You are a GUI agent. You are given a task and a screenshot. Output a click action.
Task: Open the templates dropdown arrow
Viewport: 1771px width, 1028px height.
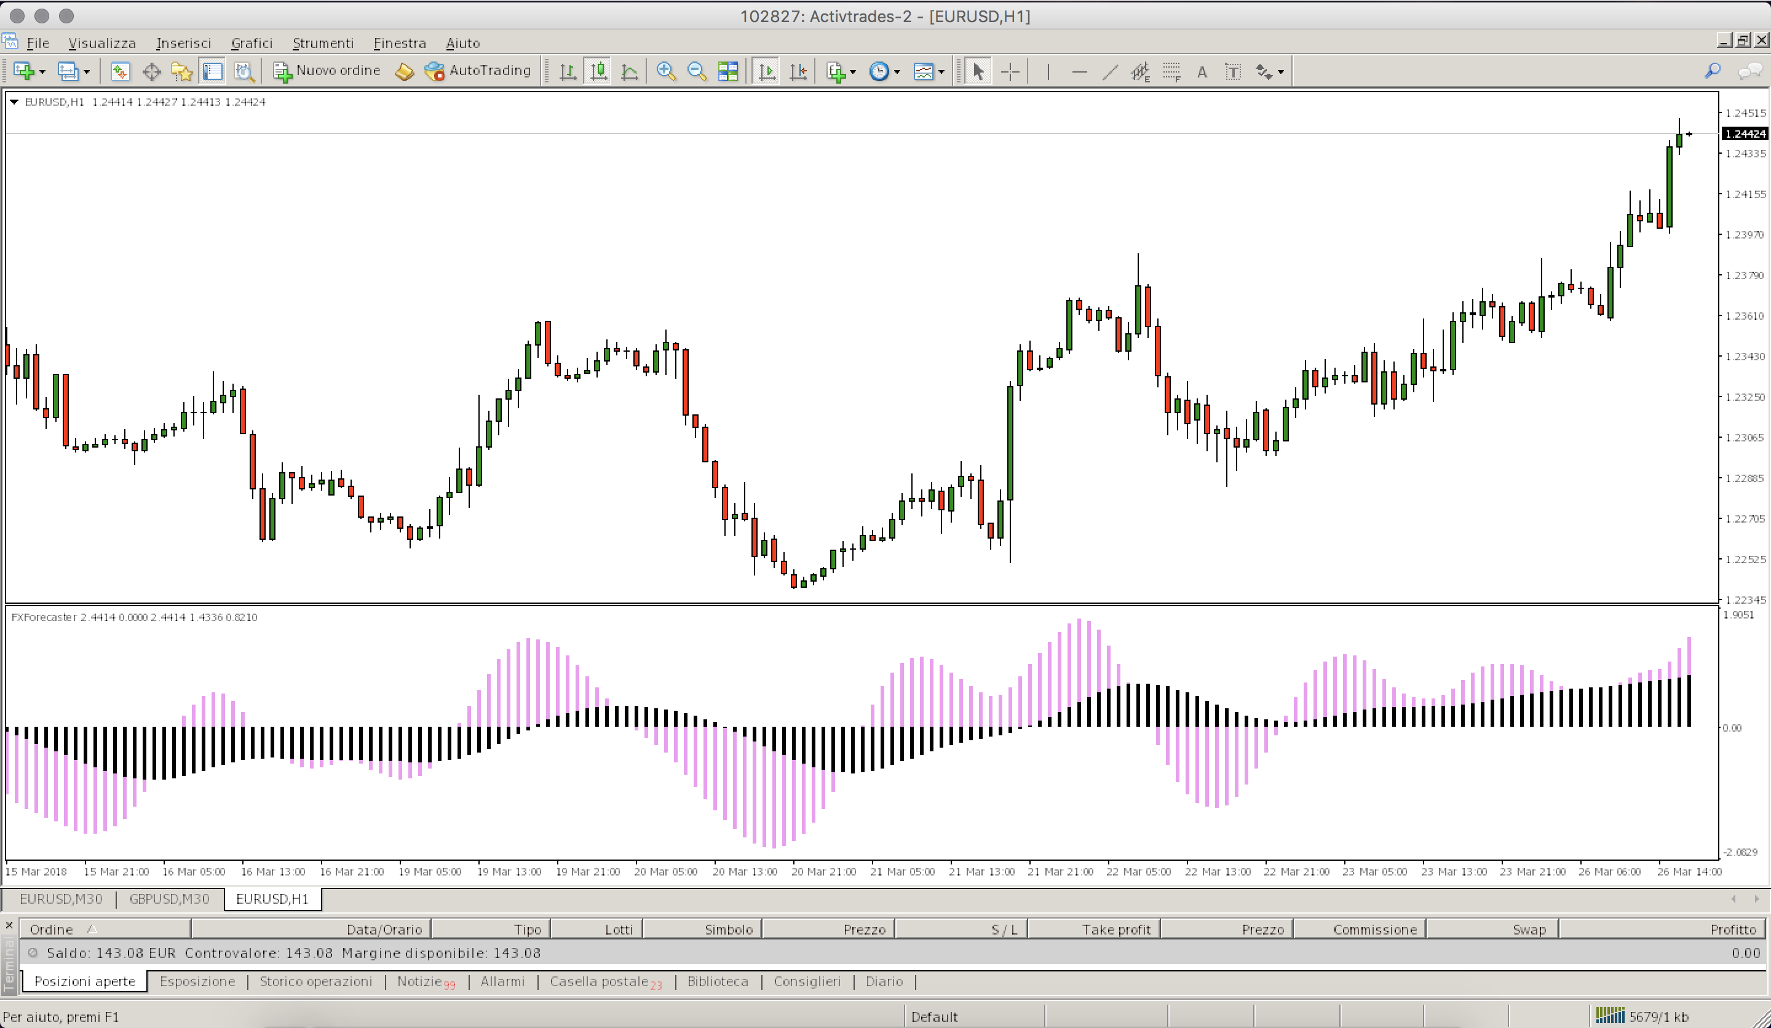[x=941, y=72]
